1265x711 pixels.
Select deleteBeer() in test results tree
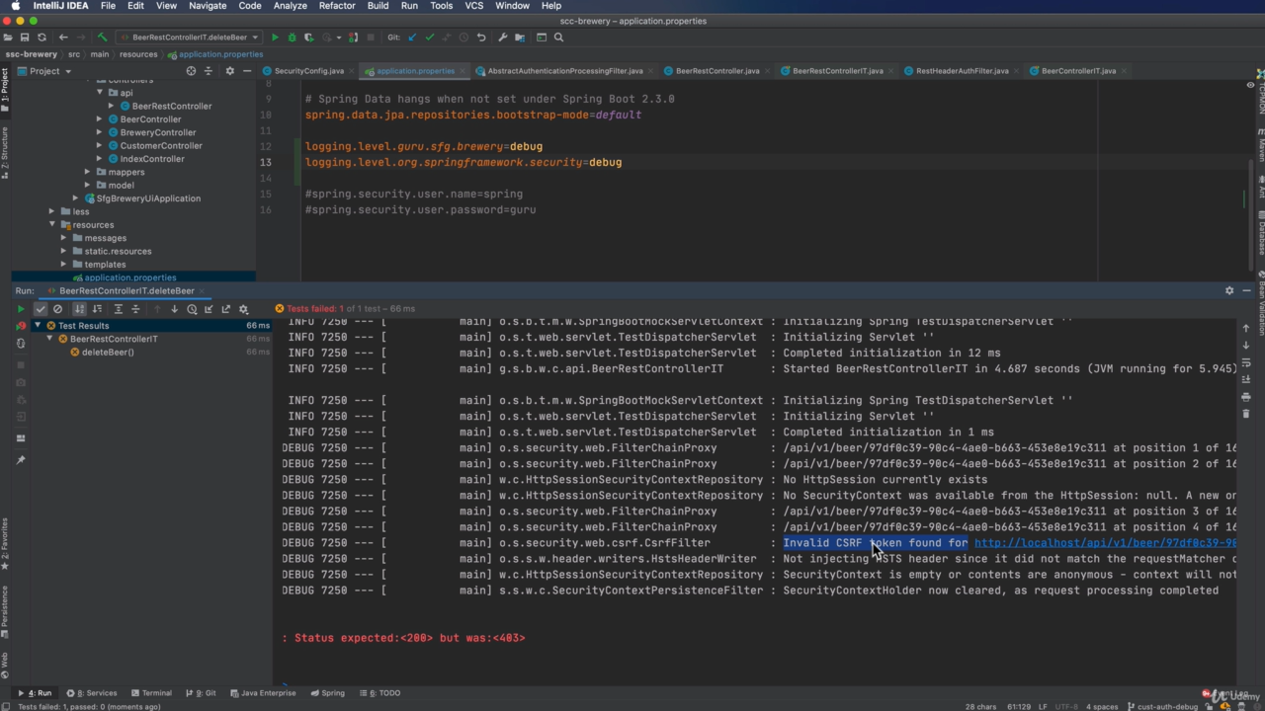(x=108, y=353)
